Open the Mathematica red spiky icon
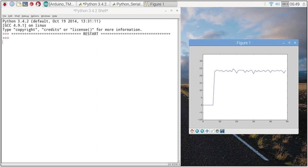308x167 pixels. [31, 4]
